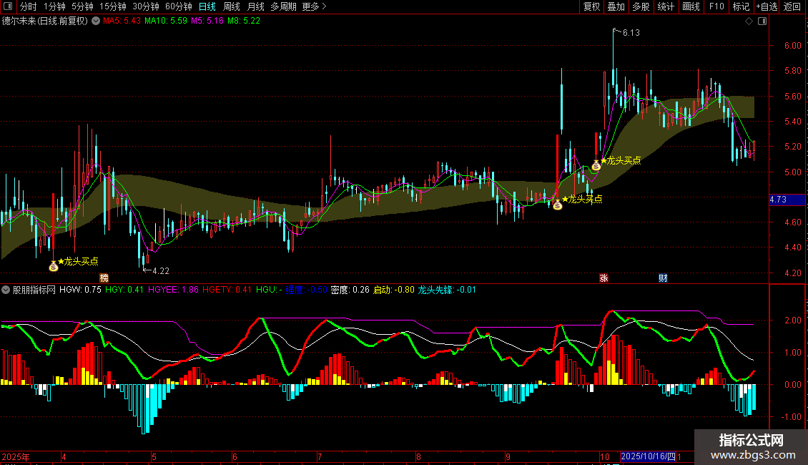Click the 叠加 overlay button
This screenshot has height=465, width=808.
[x=616, y=6]
